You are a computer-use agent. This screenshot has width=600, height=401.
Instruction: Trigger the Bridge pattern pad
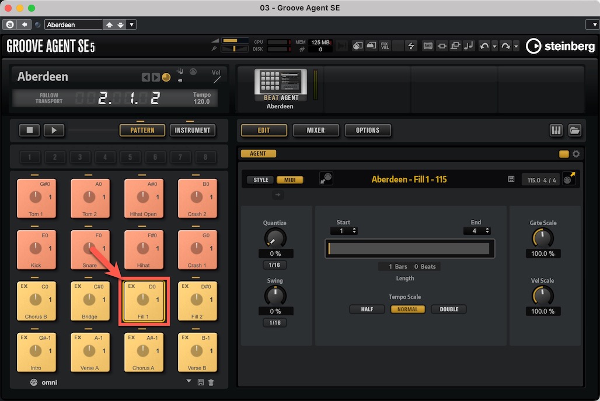(90, 301)
